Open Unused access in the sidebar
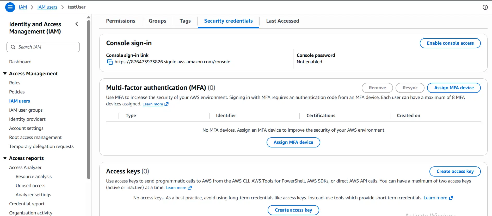Screen dimensions: 492x216 point(30,186)
